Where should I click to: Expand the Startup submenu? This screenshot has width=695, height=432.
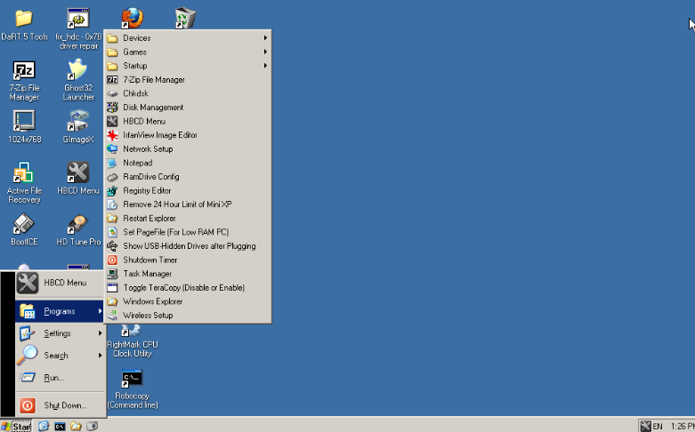pyautogui.click(x=188, y=66)
